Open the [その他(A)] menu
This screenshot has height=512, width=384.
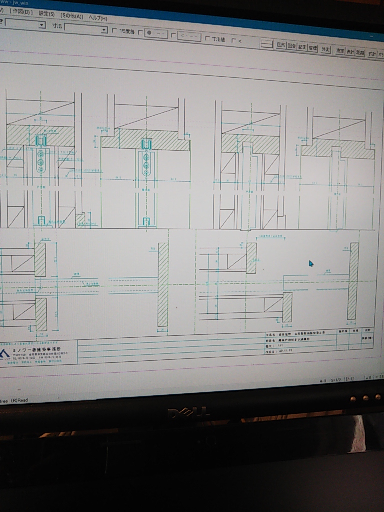click(72, 16)
